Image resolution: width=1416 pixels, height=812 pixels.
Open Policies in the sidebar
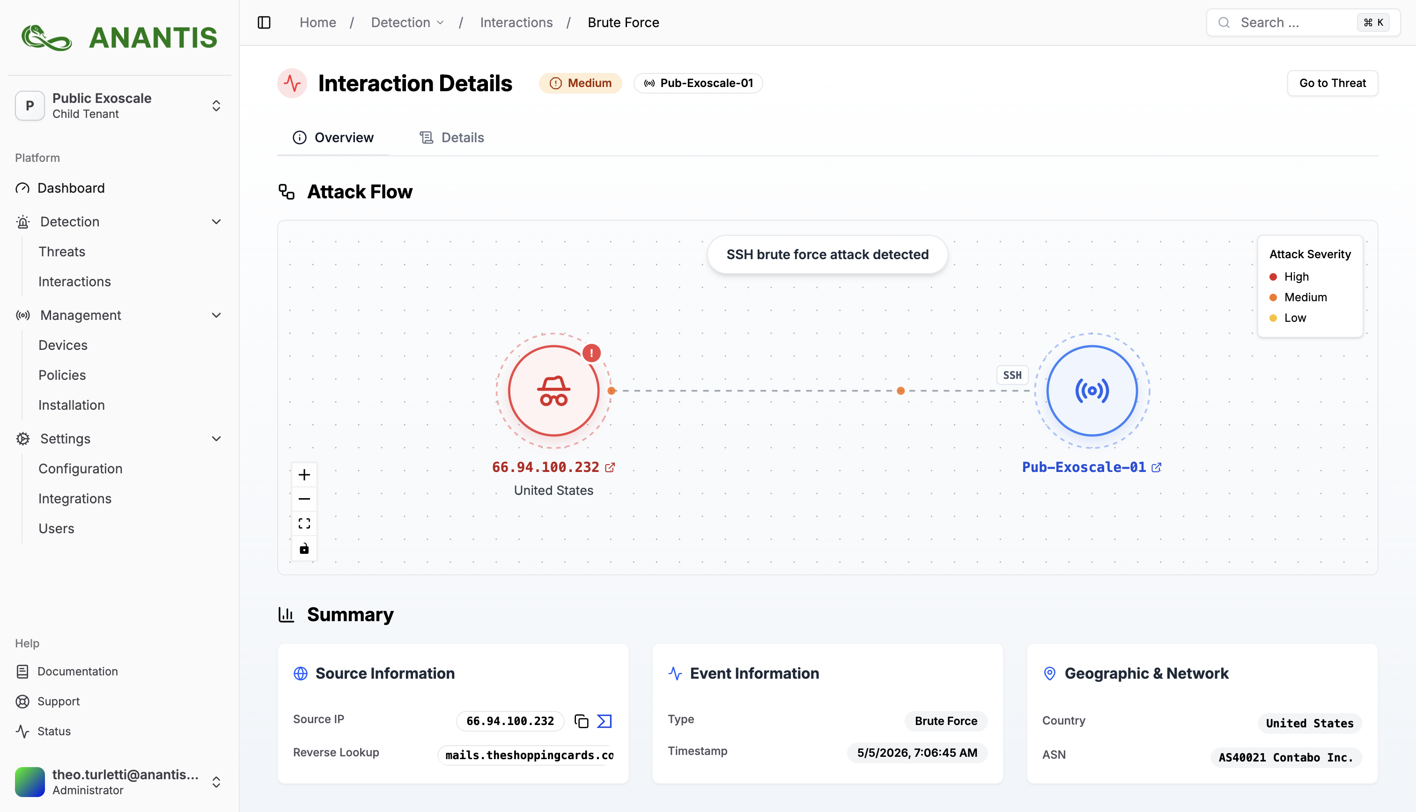point(62,375)
